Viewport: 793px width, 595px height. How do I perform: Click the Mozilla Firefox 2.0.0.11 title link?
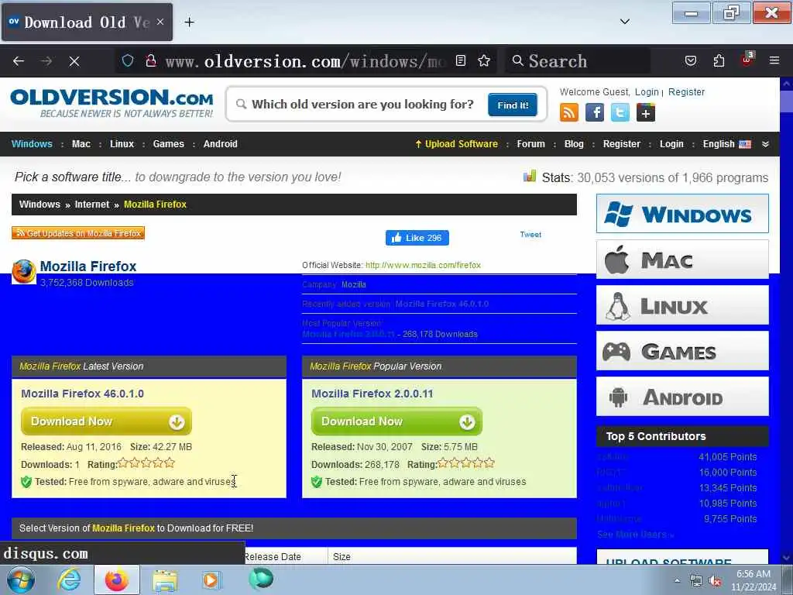click(372, 394)
